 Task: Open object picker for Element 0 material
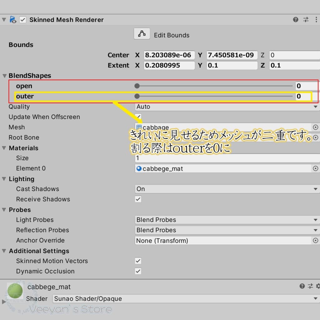(315, 168)
